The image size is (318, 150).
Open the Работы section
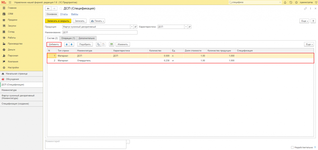pyautogui.click(x=12, y=37)
